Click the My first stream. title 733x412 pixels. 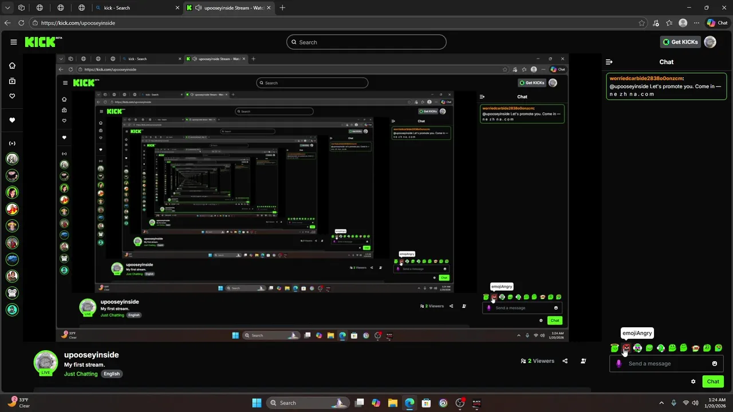coord(84,365)
